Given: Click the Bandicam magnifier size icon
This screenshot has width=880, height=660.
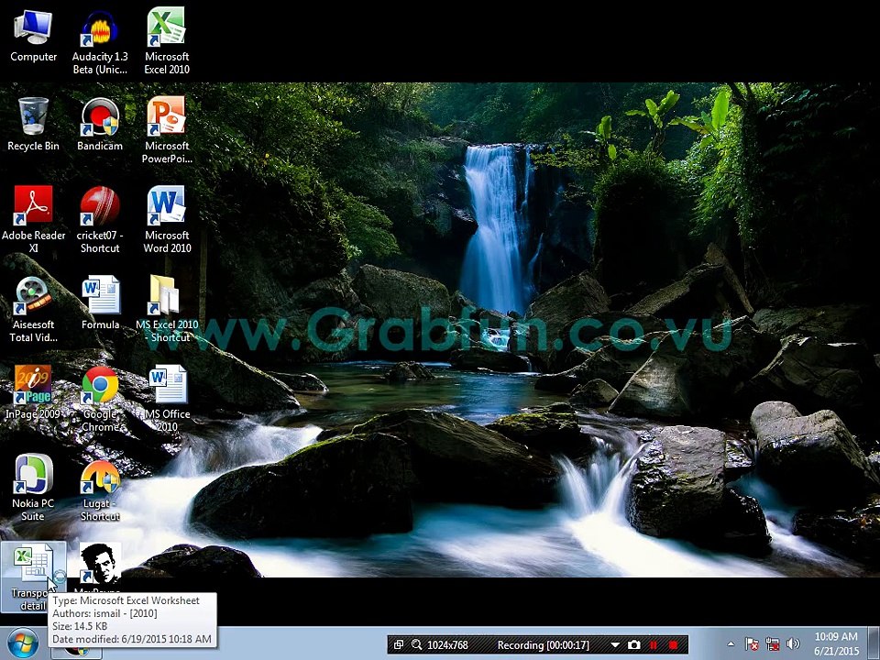Looking at the screenshot, I should pos(416,644).
